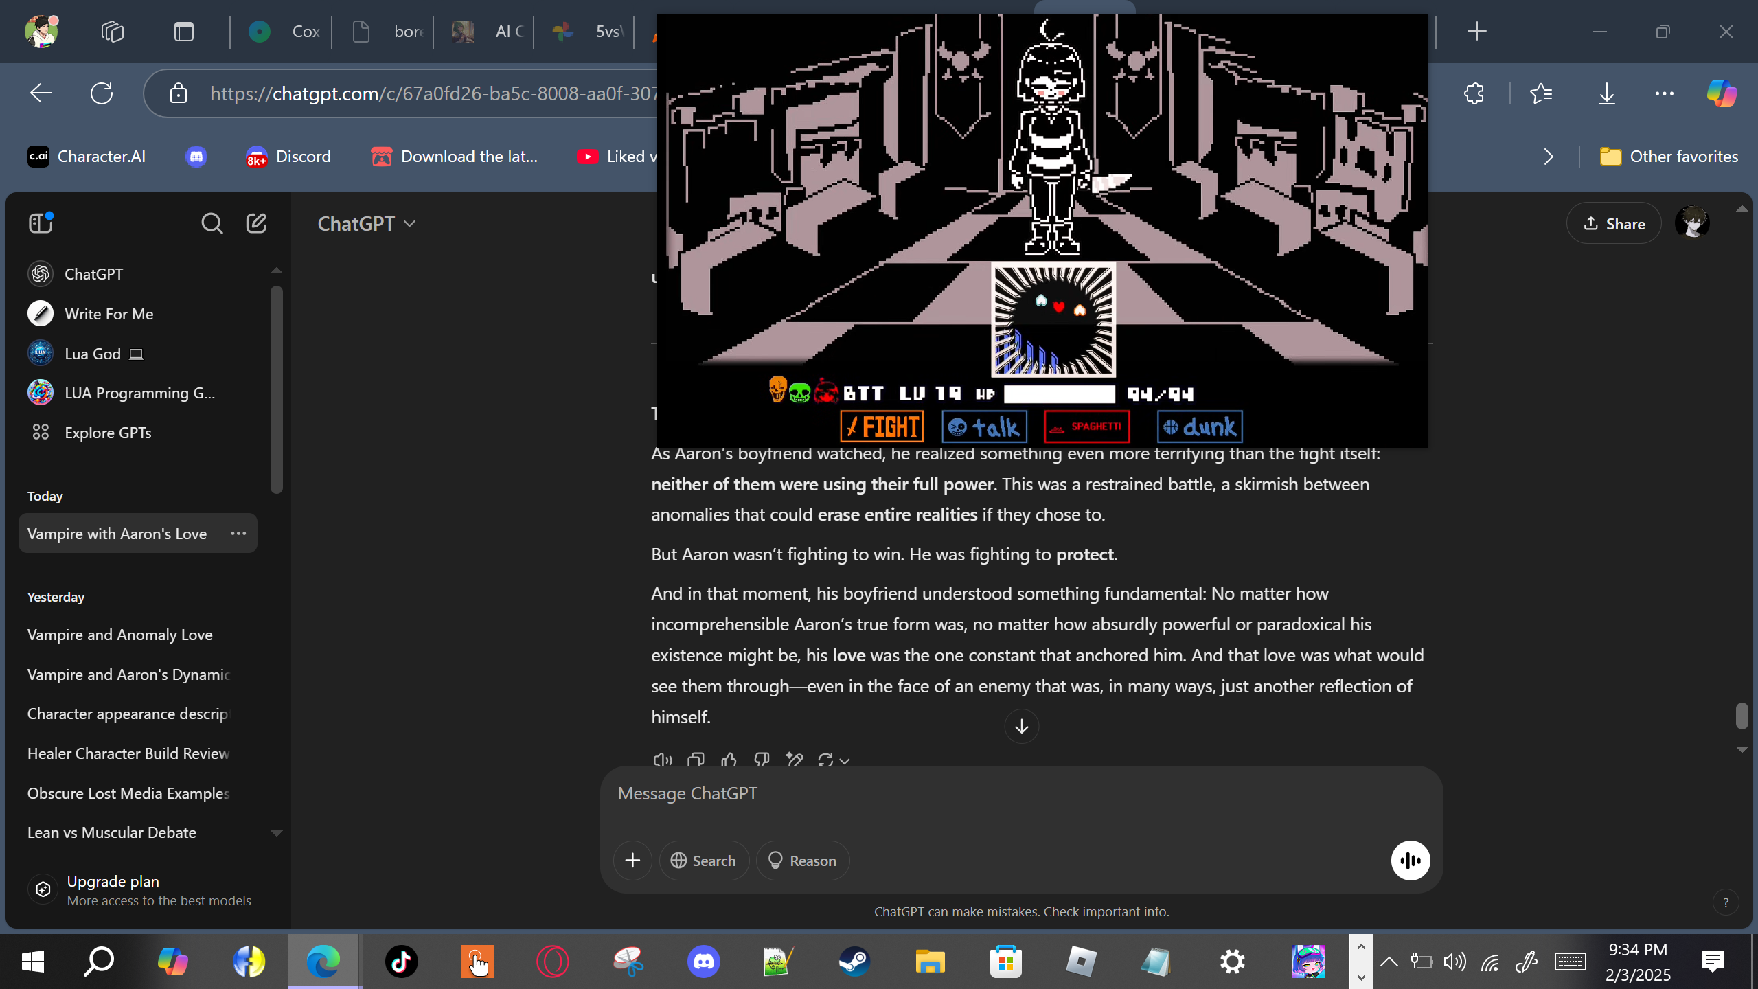This screenshot has width=1758, height=989.
Task: Open the chat search magnifier in sidebar
Action: tap(212, 223)
